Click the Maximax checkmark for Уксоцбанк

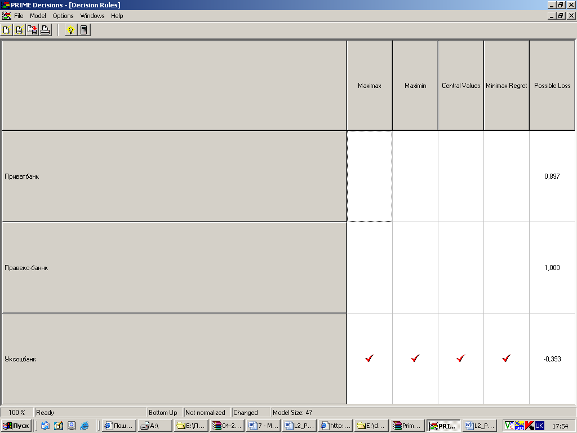370,358
